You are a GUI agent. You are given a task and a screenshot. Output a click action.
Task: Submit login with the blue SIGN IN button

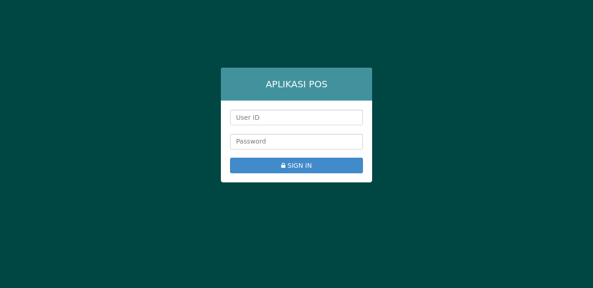(296, 165)
